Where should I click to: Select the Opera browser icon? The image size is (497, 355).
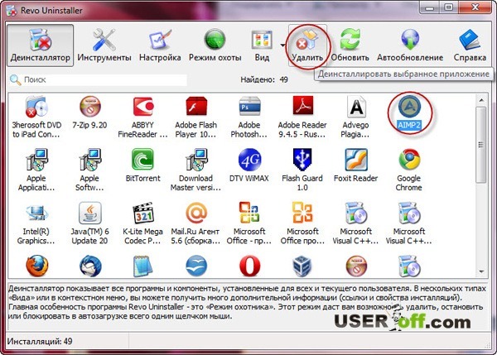pyautogui.click(x=250, y=266)
